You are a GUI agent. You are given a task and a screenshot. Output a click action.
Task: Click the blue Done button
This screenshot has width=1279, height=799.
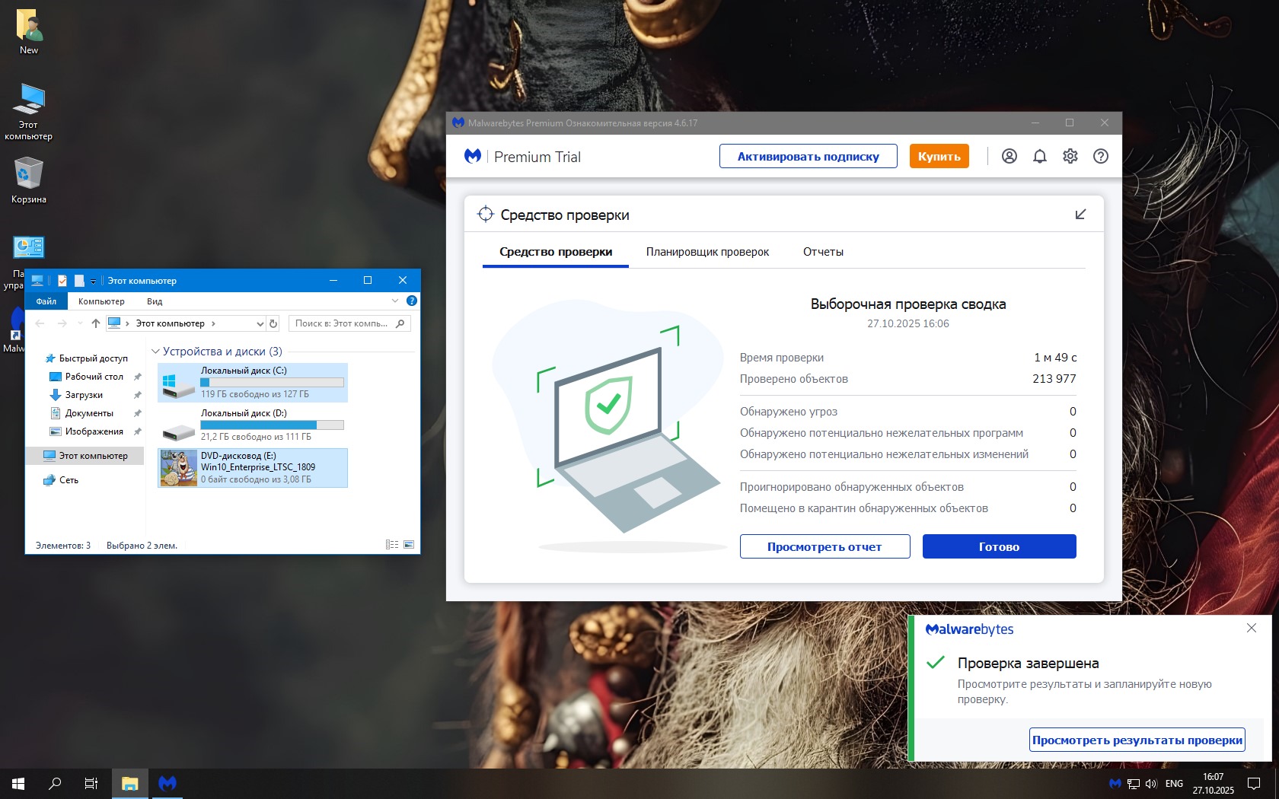[999, 546]
